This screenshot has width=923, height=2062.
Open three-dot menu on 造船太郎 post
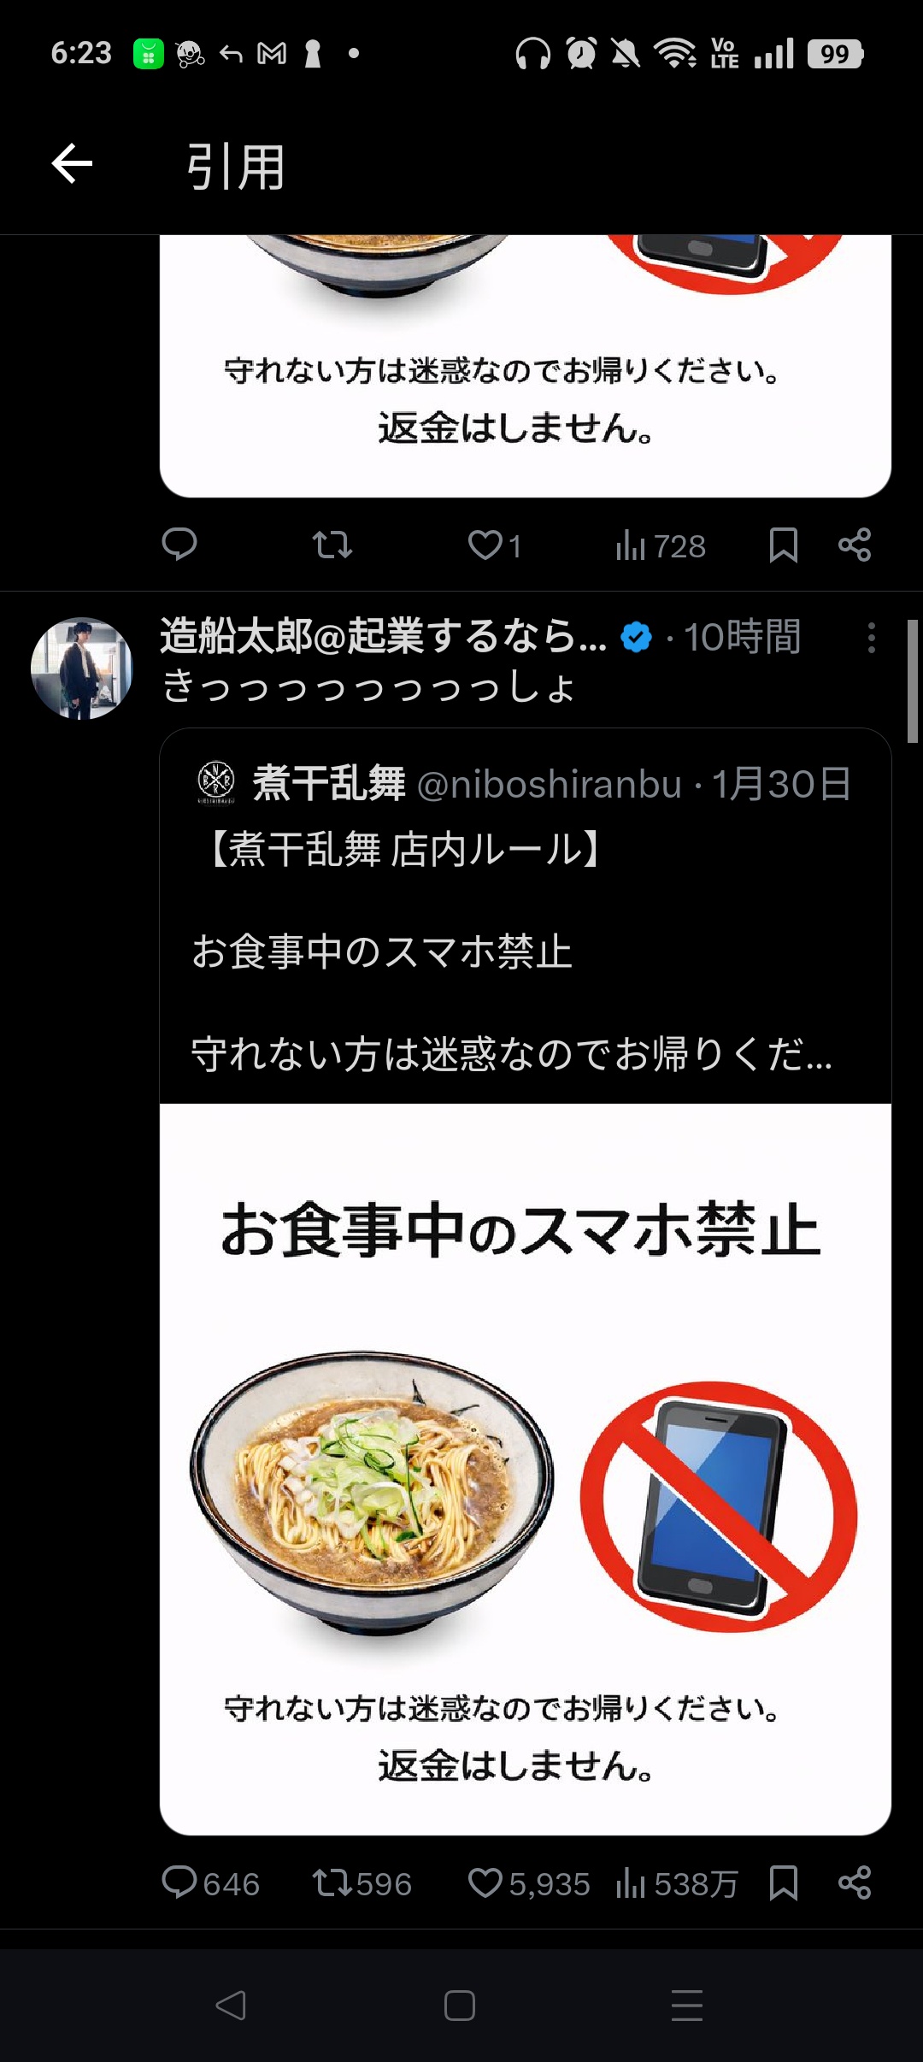pyautogui.click(x=871, y=638)
